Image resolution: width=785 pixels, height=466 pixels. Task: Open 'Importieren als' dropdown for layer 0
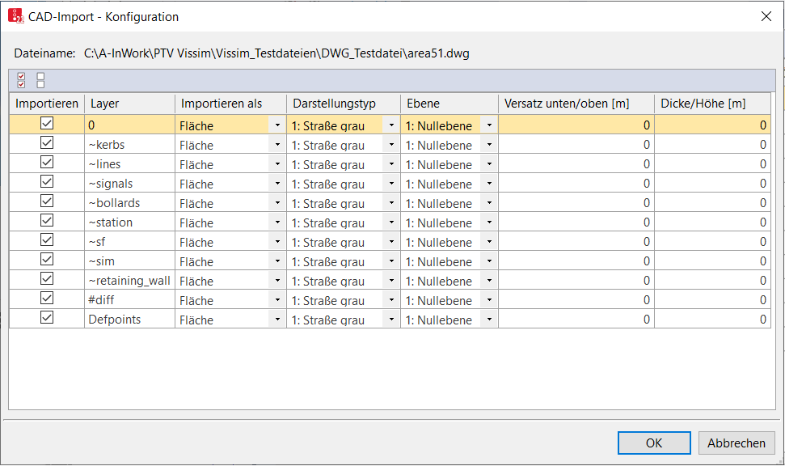click(x=277, y=125)
